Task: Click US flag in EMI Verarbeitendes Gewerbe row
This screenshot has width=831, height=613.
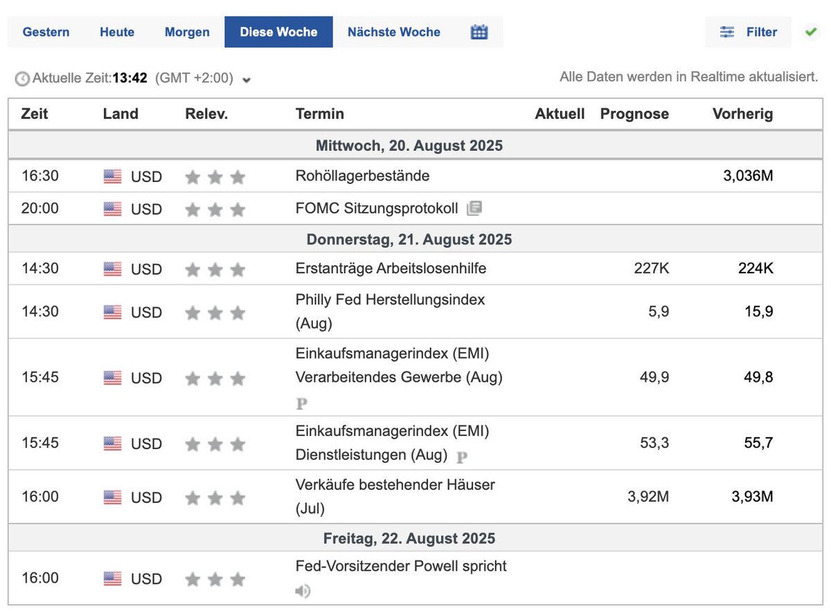Action: 112,378
